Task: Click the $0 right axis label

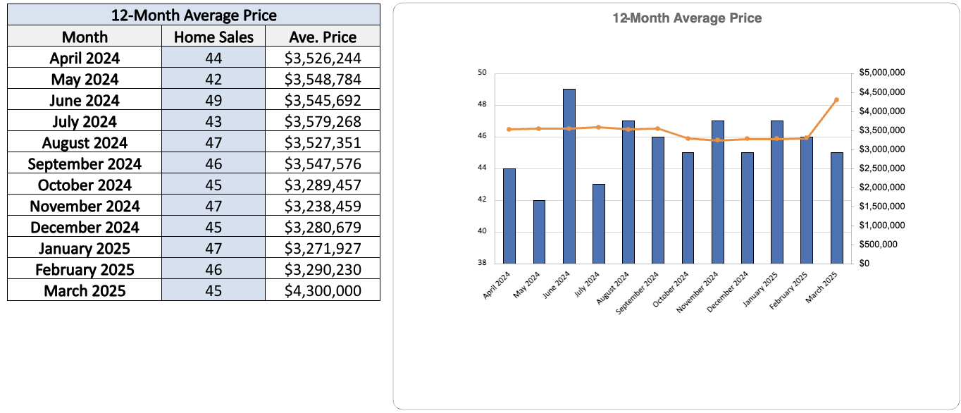Action: [x=865, y=264]
